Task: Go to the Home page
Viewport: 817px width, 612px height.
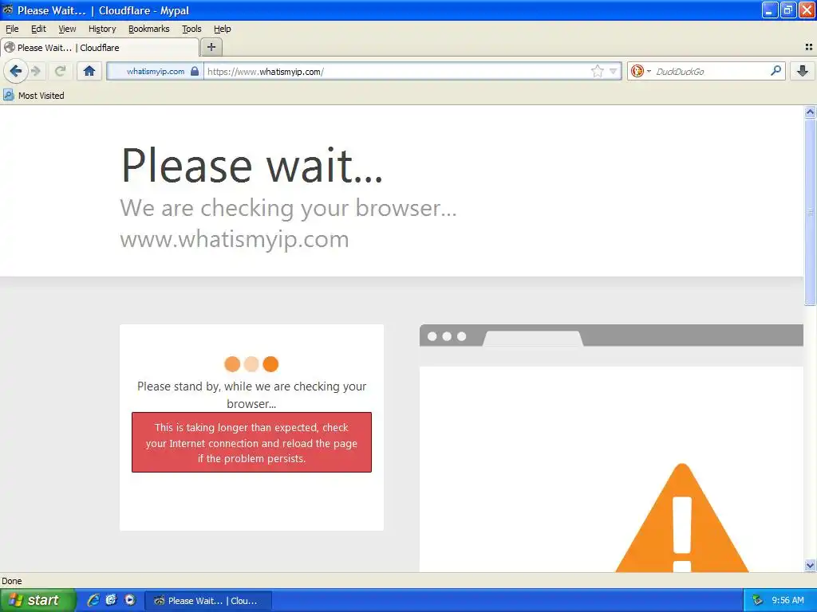Action: 89,71
